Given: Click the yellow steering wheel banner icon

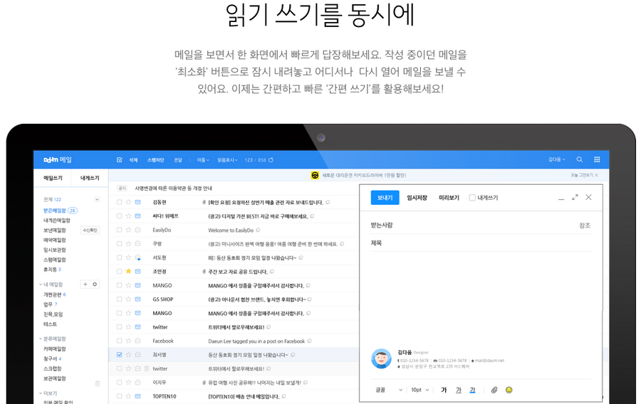Looking at the screenshot, I should pos(315,175).
